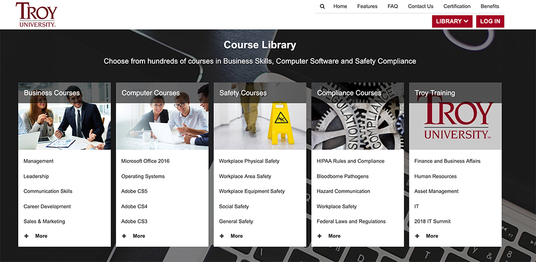Open the FAQ menu link
The image size is (536, 262).
pyautogui.click(x=393, y=6)
